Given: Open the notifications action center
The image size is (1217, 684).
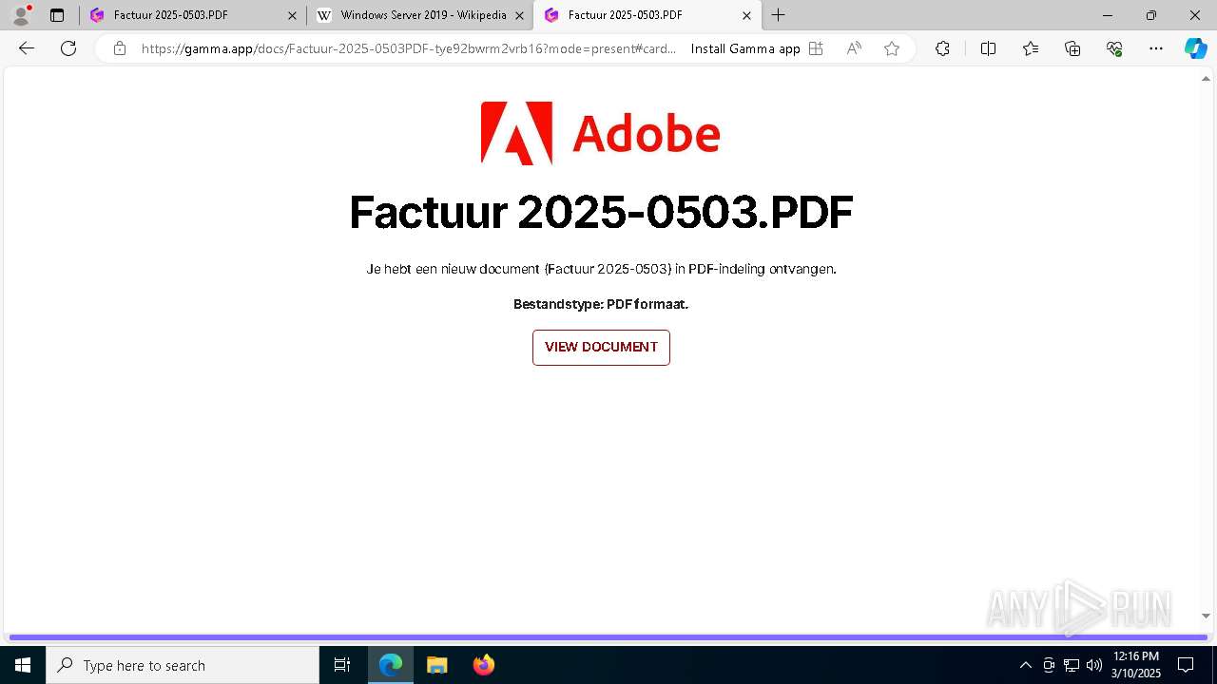Looking at the screenshot, I should (1186, 665).
